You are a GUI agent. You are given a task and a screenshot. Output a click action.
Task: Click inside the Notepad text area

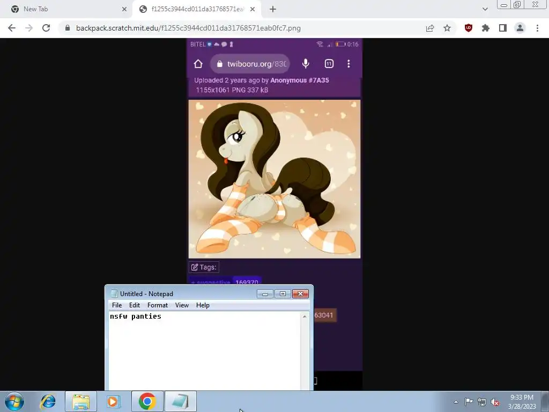click(x=204, y=350)
